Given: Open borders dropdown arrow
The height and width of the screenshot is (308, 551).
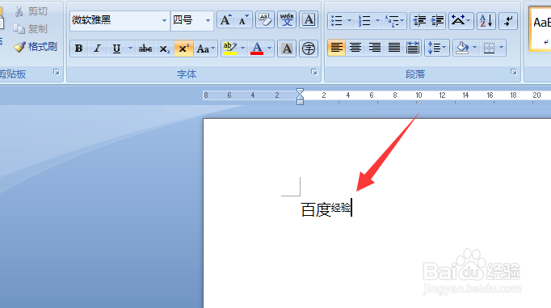Looking at the screenshot, I should (x=502, y=48).
